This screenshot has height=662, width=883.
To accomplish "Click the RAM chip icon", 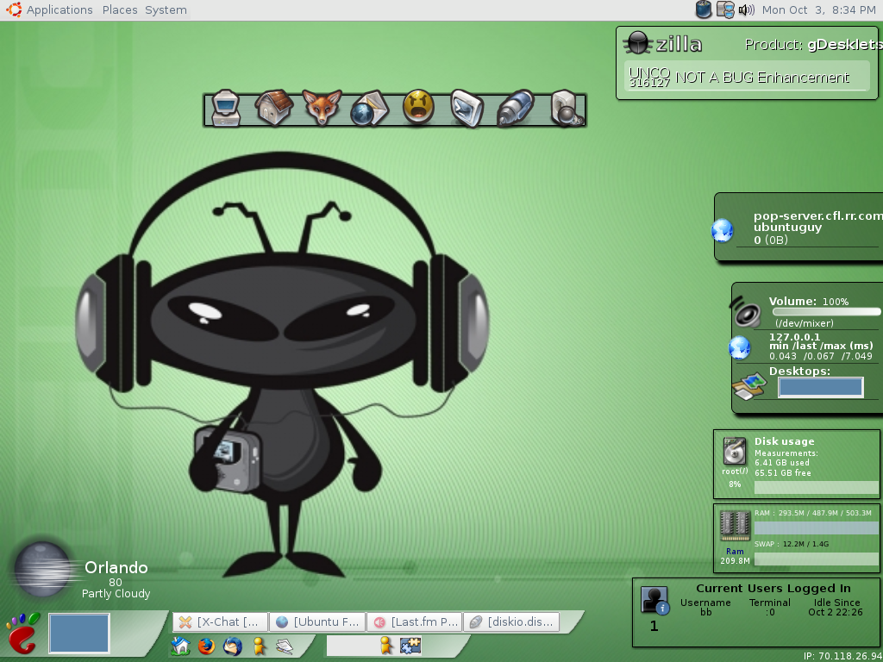I will (735, 527).
